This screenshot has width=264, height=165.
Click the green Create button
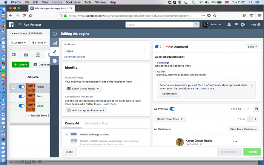tap(20, 65)
